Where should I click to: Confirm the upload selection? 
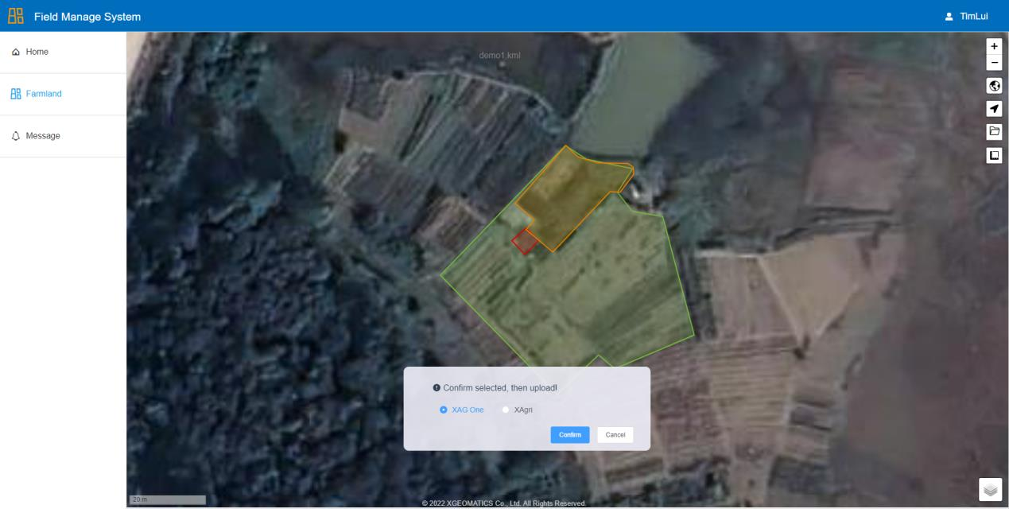[x=569, y=434]
